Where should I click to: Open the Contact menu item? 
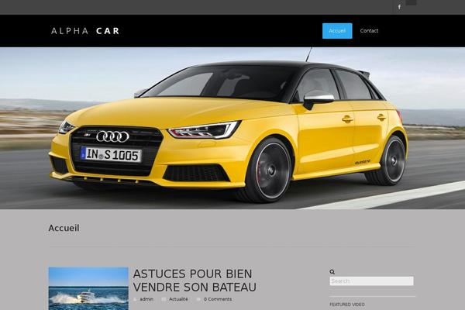[369, 31]
